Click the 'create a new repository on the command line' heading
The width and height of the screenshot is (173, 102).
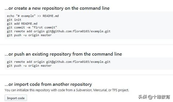[x=57, y=8]
